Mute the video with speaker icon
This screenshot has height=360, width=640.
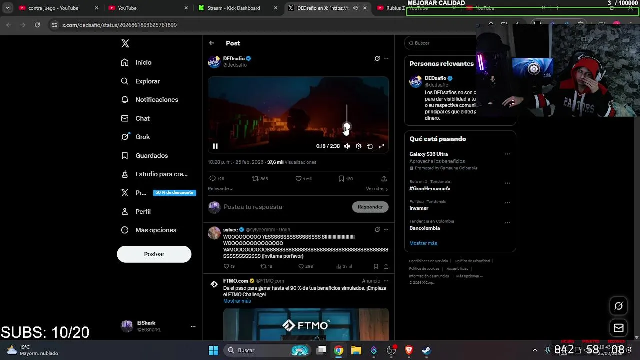347,146
